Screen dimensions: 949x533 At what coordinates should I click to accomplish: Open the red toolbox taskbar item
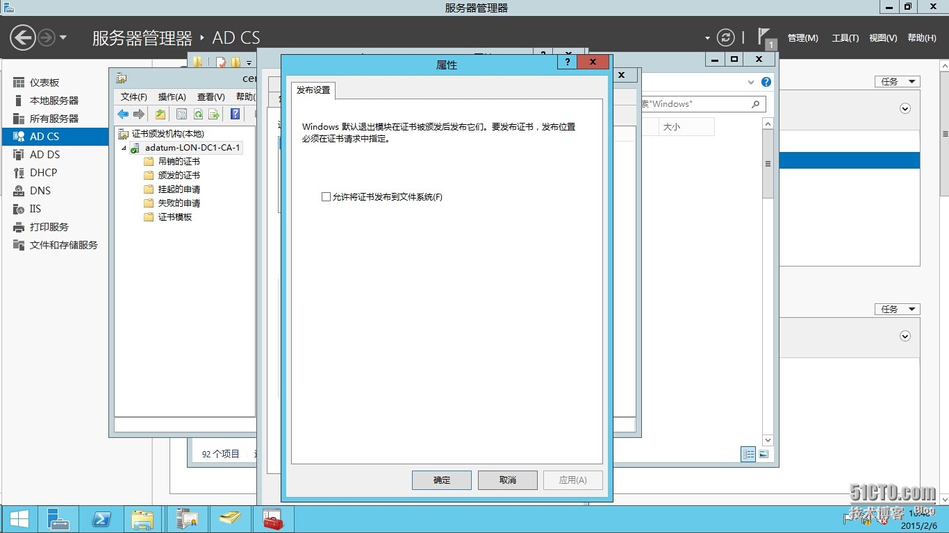pos(273,519)
